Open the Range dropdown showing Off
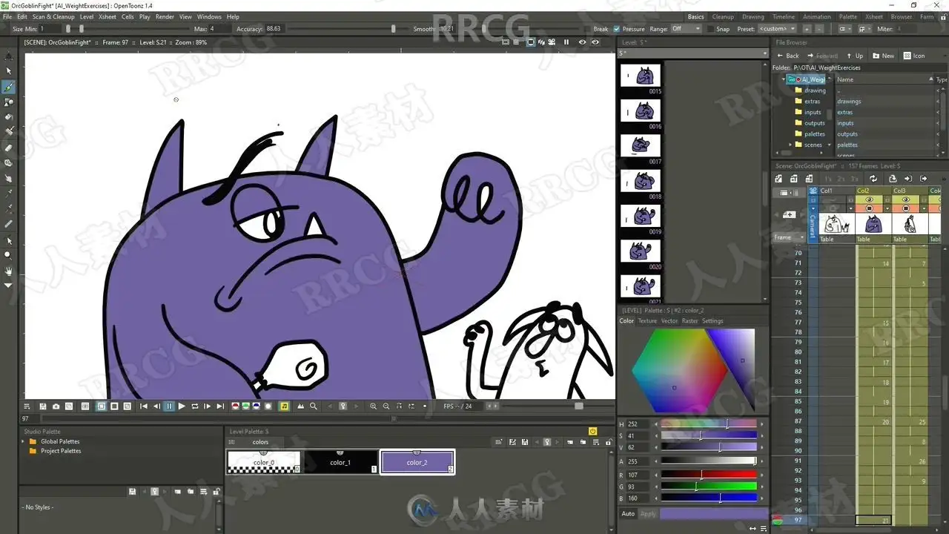This screenshot has width=949, height=534. point(686,29)
